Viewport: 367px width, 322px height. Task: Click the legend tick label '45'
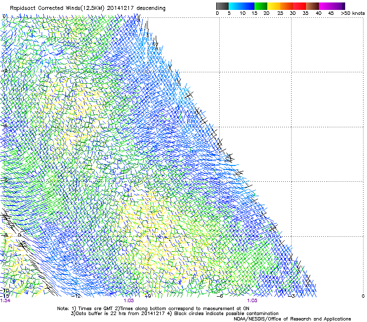click(331, 13)
